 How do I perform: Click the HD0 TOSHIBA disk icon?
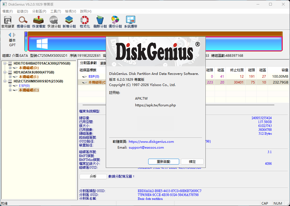tap(10, 63)
